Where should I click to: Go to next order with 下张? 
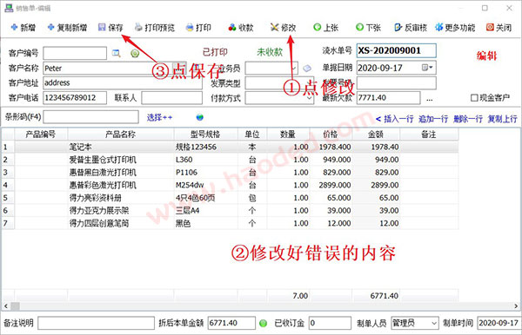click(368, 28)
